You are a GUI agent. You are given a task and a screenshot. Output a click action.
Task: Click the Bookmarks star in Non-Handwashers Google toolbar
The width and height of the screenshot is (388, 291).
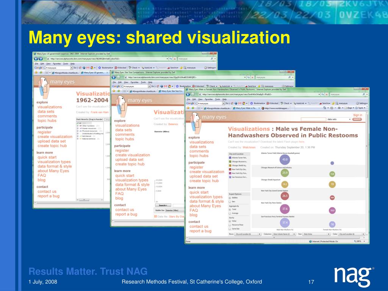(252, 103)
